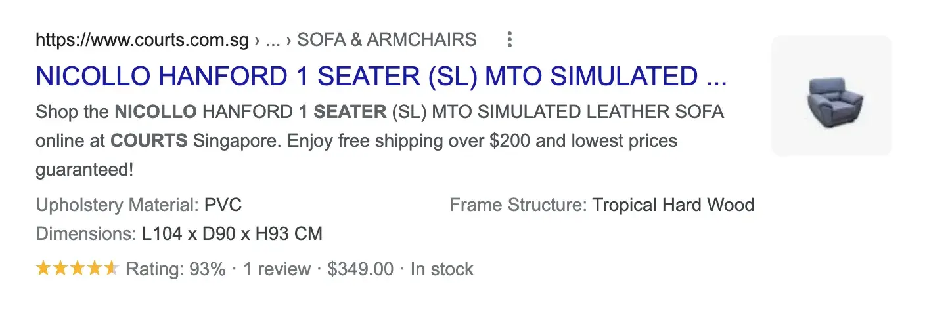Click the 1 review text
This screenshot has width=925, height=312.
click(x=277, y=269)
